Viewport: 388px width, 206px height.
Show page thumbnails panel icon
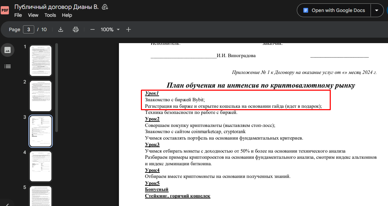pos(8,50)
